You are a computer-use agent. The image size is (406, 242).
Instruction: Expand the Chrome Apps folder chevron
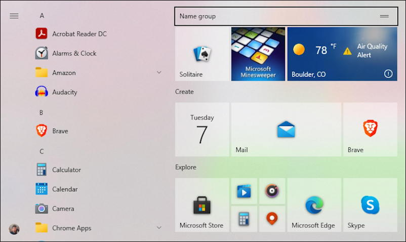tap(159, 227)
